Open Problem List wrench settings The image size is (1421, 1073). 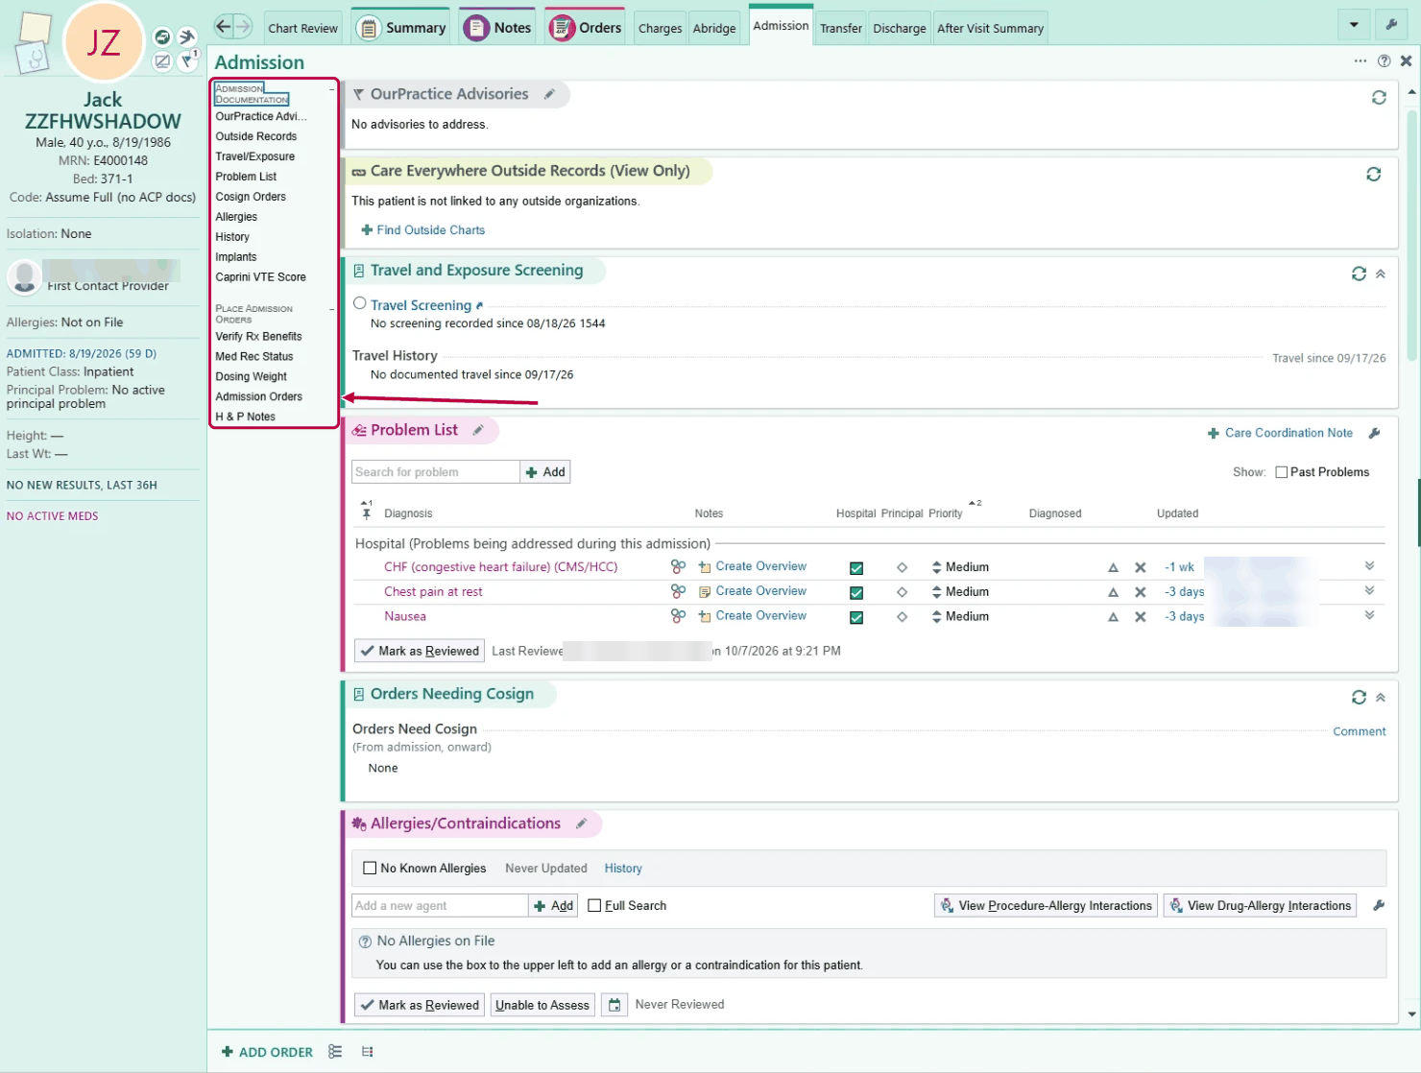(1374, 433)
